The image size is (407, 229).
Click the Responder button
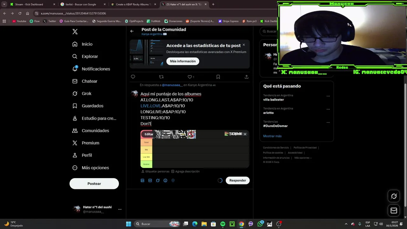238,180
